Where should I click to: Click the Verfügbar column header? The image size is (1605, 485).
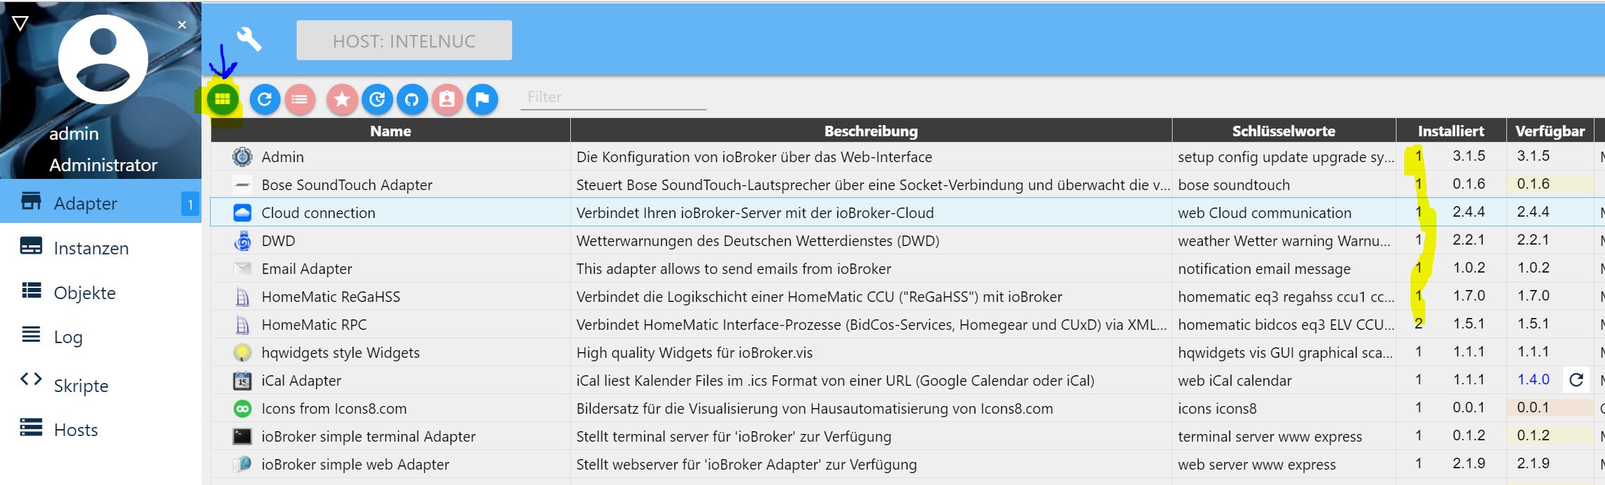[1550, 131]
